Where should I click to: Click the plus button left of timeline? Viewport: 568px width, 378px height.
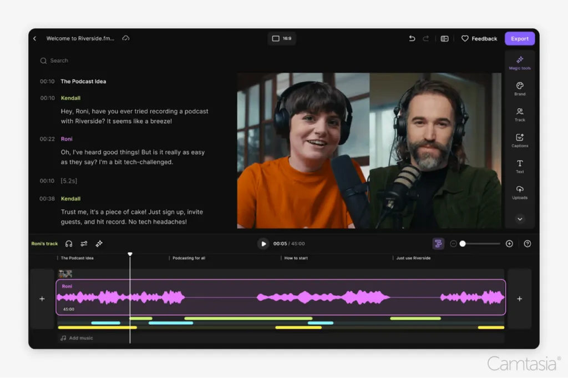click(42, 299)
